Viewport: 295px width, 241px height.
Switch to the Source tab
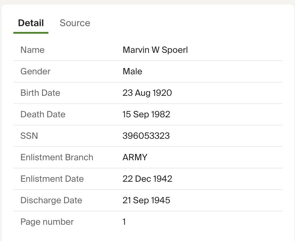(x=75, y=23)
